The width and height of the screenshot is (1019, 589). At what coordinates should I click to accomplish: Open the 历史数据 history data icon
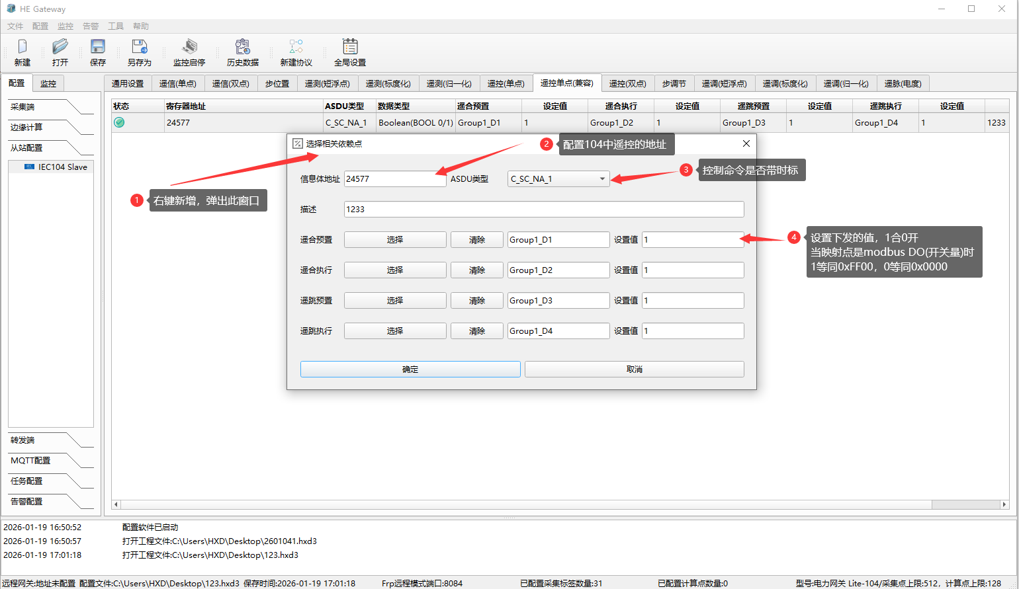tap(243, 47)
